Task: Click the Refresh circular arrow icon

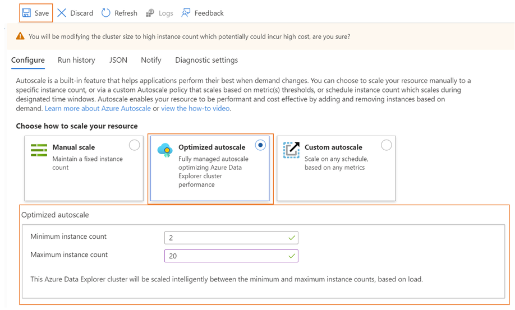Action: (106, 13)
